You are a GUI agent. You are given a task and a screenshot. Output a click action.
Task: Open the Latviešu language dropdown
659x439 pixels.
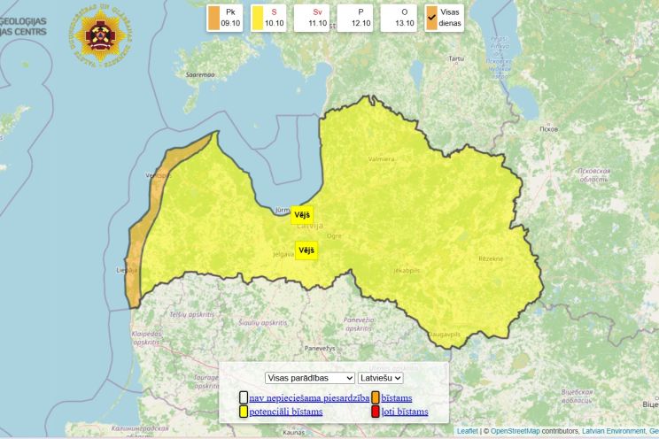coord(381,378)
